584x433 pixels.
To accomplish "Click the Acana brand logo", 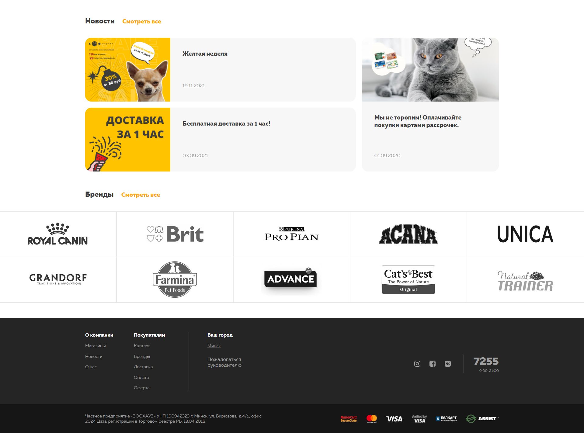I will [x=408, y=234].
